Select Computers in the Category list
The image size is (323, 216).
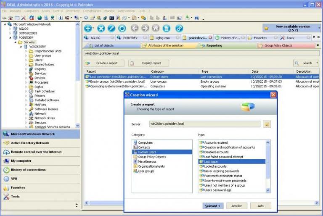point(145,142)
